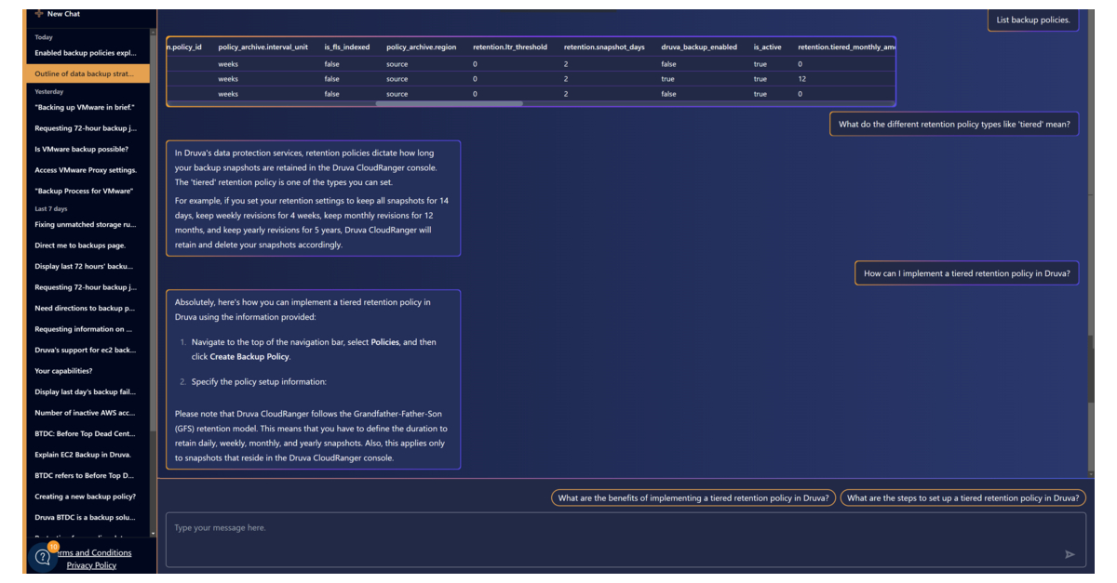Open "Access VMware Proxy settings." chat

point(86,170)
